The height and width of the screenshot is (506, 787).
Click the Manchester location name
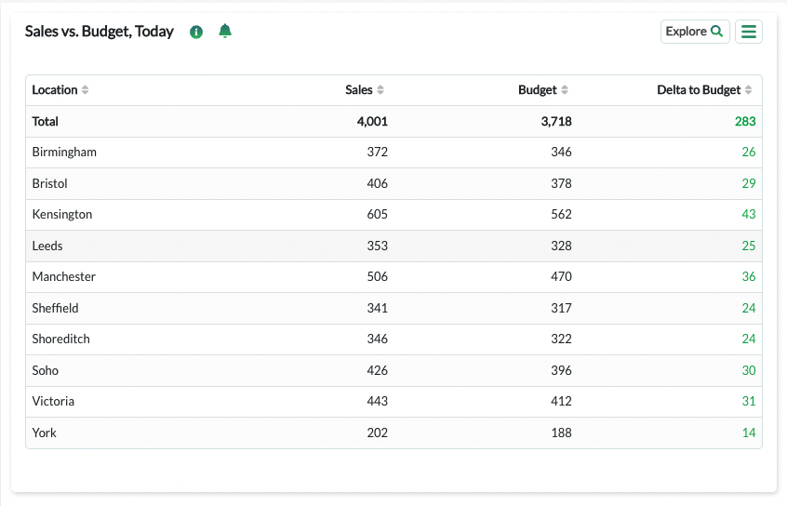64,276
